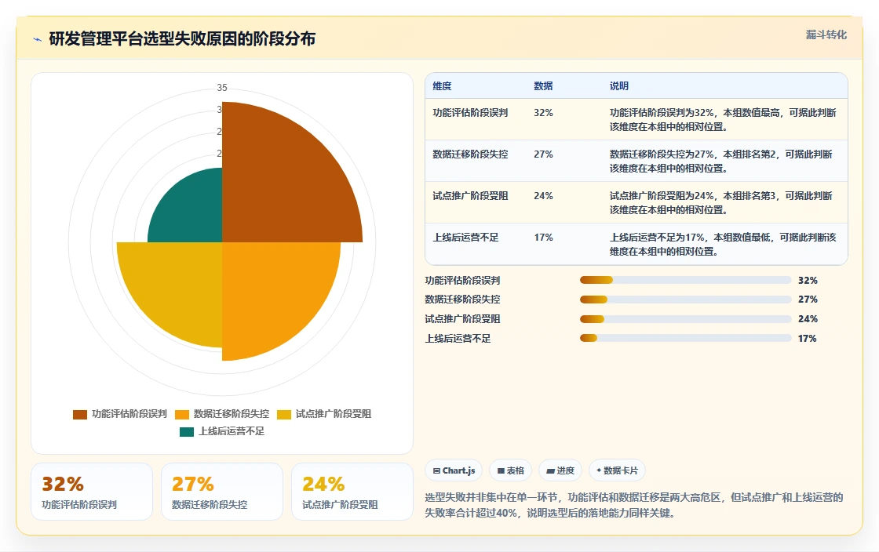Click the 进度 tag icon
Viewport: 879px width, 552px height.
[x=550, y=470]
